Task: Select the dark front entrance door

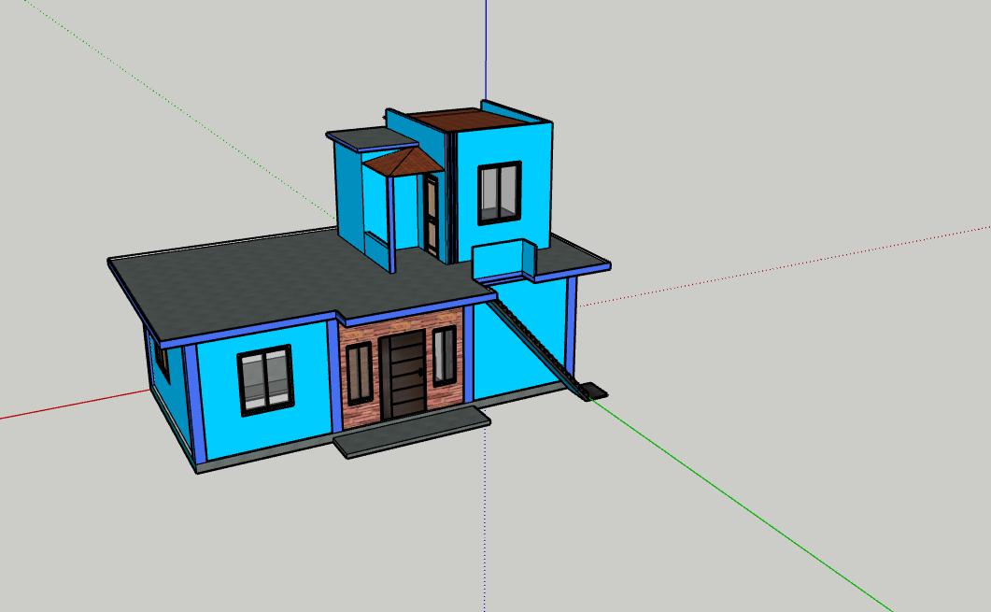Action: [403, 376]
